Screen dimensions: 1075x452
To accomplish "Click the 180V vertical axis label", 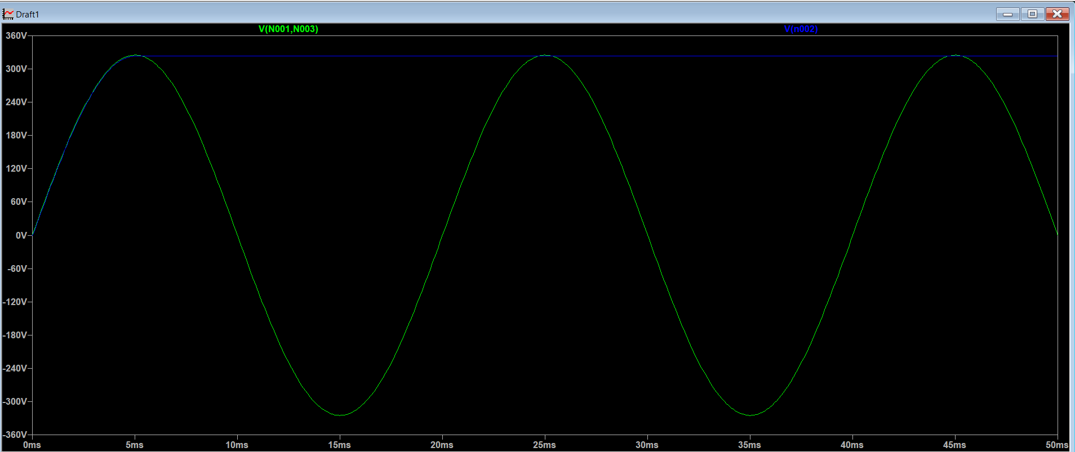I will tap(16, 135).
